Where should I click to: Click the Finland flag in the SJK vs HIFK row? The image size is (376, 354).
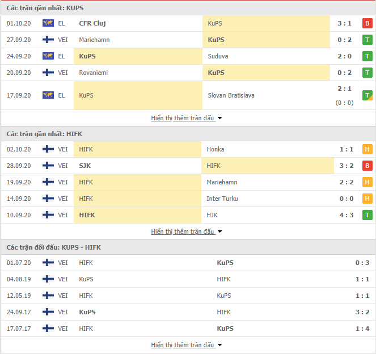tap(48, 166)
